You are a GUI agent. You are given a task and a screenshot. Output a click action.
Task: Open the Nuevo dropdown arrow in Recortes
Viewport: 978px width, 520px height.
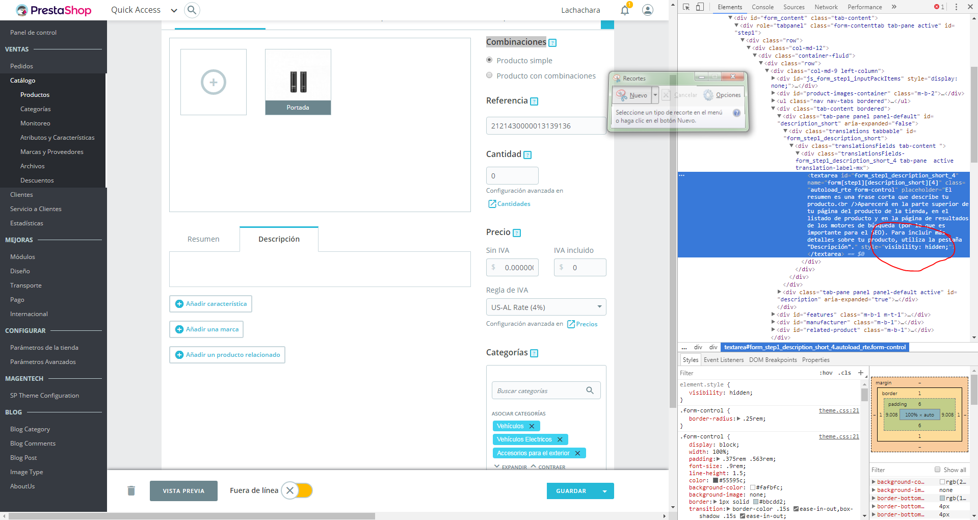coord(655,95)
